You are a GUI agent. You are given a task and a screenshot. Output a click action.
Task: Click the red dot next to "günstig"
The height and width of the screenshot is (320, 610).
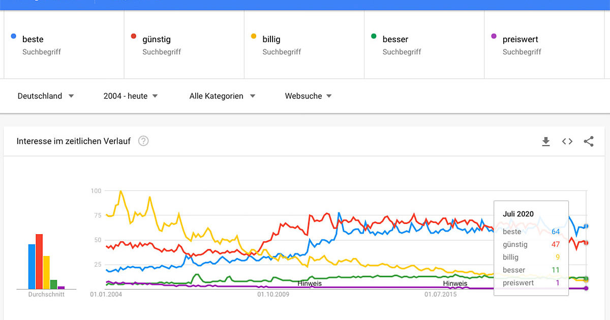pyautogui.click(x=133, y=35)
